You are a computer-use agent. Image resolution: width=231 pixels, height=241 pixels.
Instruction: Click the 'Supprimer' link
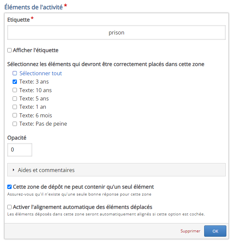coord(190,231)
